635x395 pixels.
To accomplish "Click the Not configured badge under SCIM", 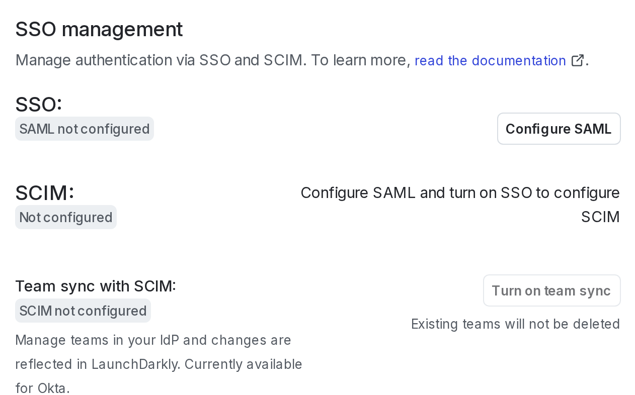I will click(x=65, y=217).
